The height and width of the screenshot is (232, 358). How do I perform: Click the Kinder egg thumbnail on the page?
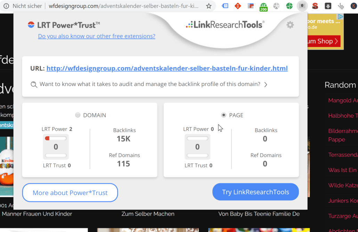pyautogui.click(x=7, y=166)
